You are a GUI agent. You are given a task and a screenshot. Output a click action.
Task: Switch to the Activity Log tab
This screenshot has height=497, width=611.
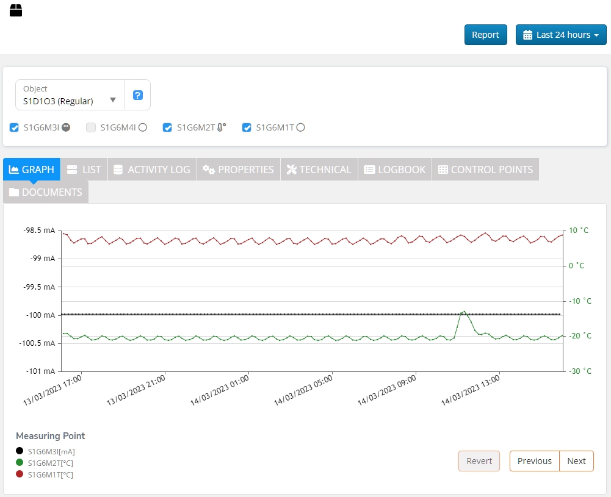pyautogui.click(x=152, y=170)
